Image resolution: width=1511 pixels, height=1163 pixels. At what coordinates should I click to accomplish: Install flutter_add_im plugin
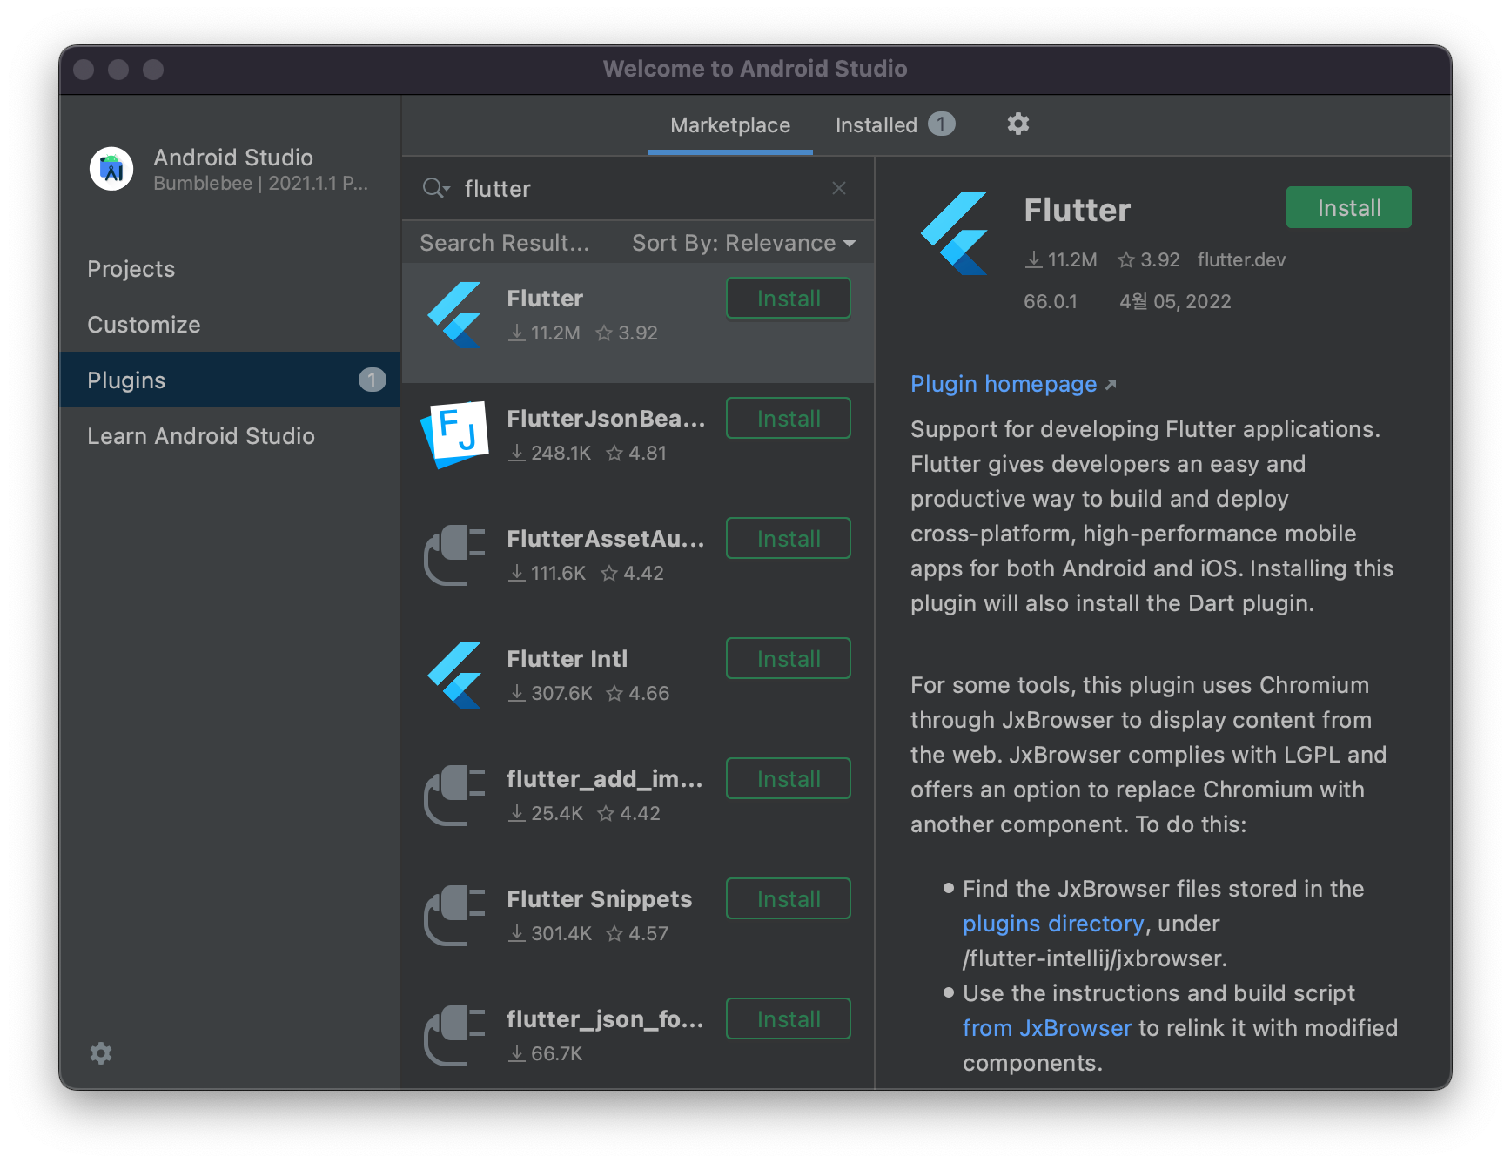pyautogui.click(x=789, y=779)
